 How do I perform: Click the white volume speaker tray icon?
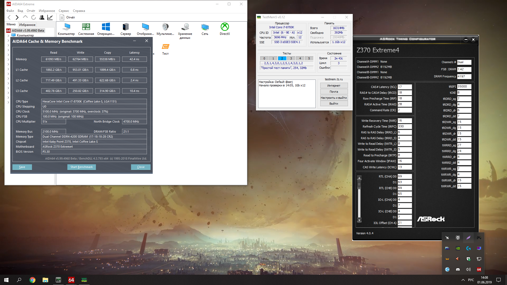point(468,269)
